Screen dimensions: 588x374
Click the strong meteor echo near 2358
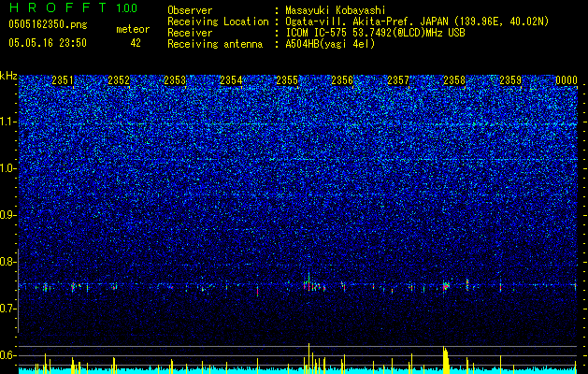[x=446, y=286]
